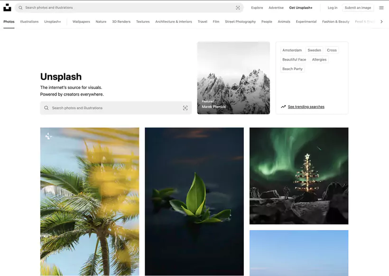Expand more categories with the right chevron
389x276 pixels.
coord(381,21)
